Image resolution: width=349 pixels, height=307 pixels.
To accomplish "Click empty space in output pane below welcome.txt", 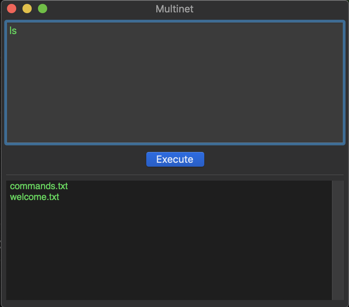I will tap(166, 252).
